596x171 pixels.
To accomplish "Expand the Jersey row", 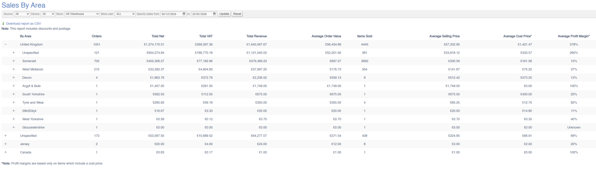I will 5,144.
